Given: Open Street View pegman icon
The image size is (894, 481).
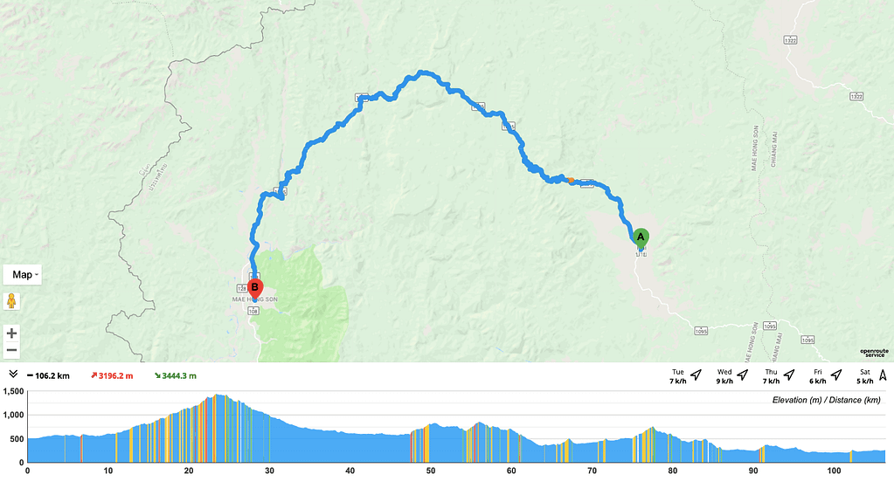Looking at the screenshot, I should pyautogui.click(x=11, y=301).
